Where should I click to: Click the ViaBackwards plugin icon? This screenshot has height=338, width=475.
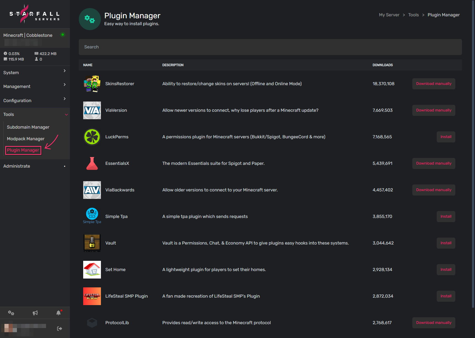92,190
